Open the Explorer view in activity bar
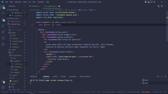Screen dimensions: 168x94 click(3, 7)
